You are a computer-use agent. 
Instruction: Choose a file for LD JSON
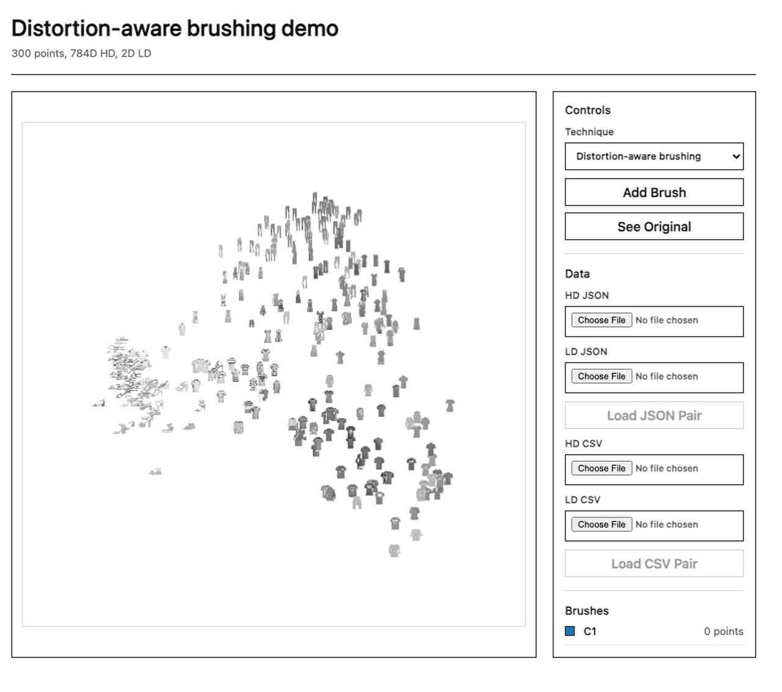[x=601, y=376]
